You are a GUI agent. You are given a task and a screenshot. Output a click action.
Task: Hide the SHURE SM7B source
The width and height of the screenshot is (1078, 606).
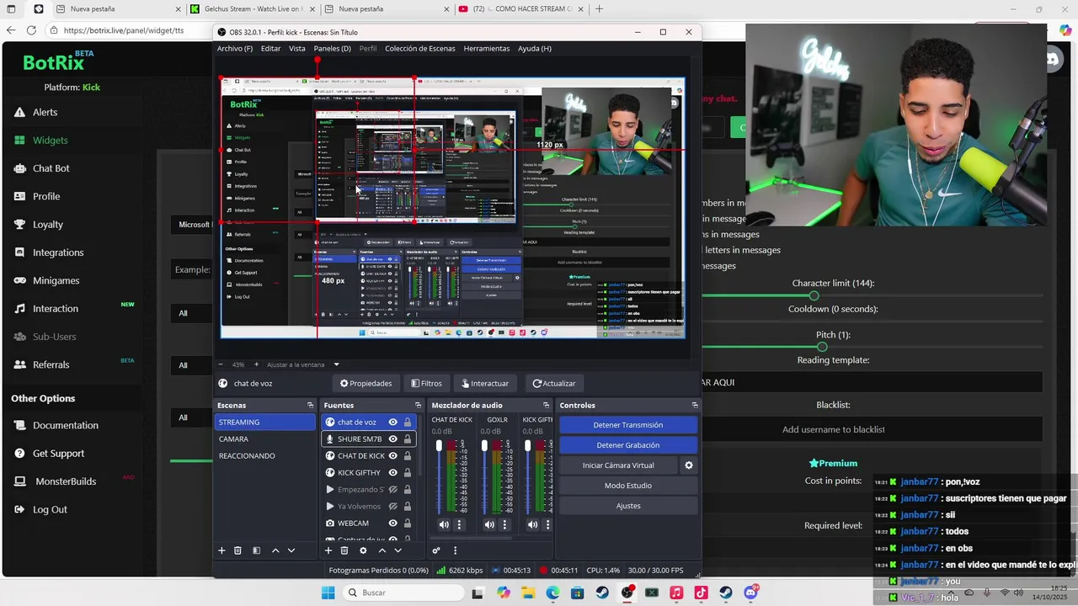point(392,439)
